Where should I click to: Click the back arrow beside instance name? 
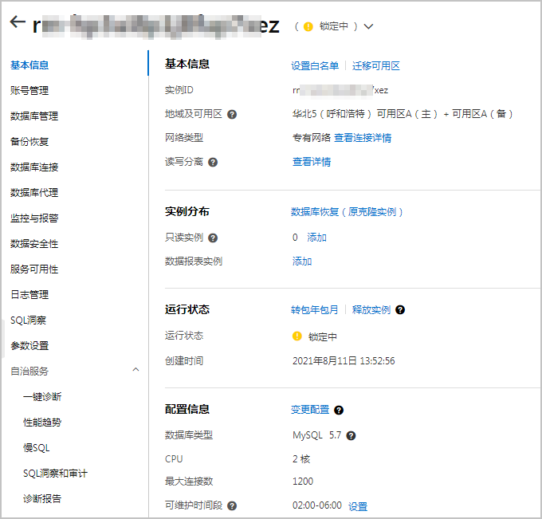click(17, 22)
